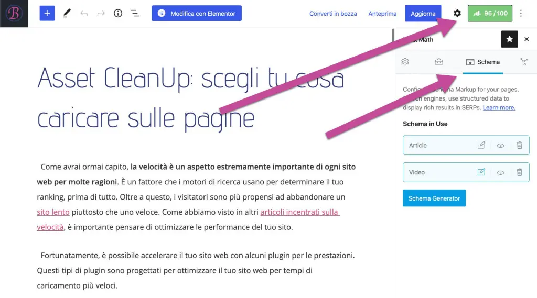Screen dimensions: 537x298
Task: Edit the Article schema
Action: [x=481, y=145]
